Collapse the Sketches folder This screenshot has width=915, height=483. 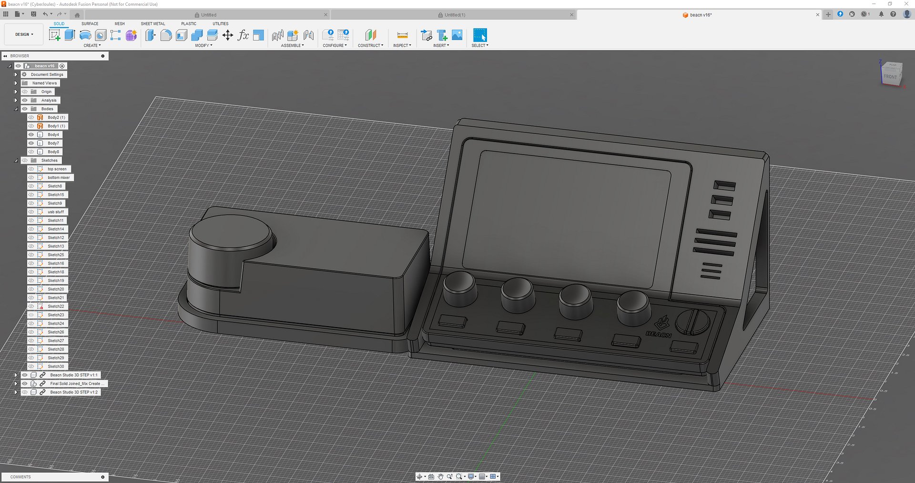(16, 160)
